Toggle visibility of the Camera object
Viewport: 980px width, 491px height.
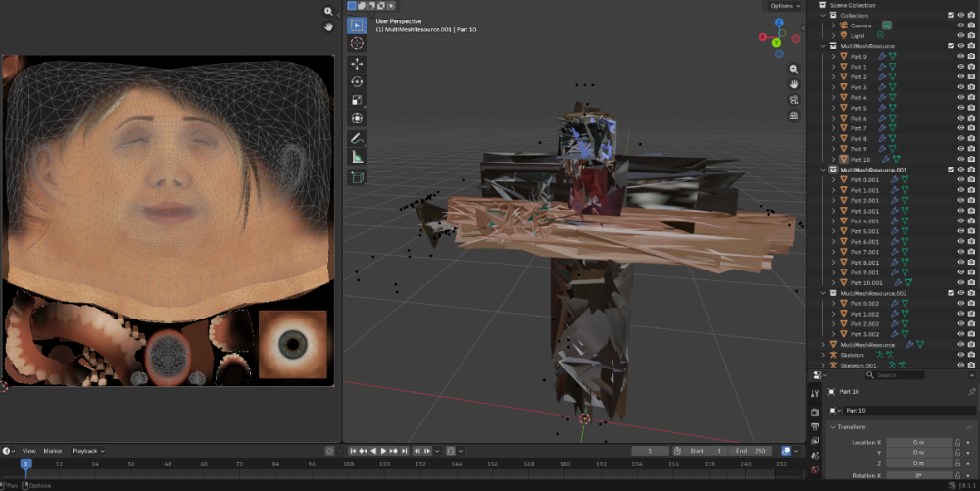[x=960, y=25]
